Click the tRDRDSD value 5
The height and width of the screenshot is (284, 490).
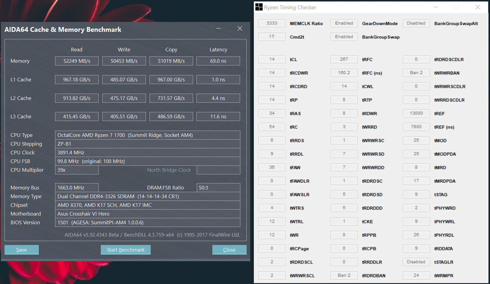coord(344,194)
